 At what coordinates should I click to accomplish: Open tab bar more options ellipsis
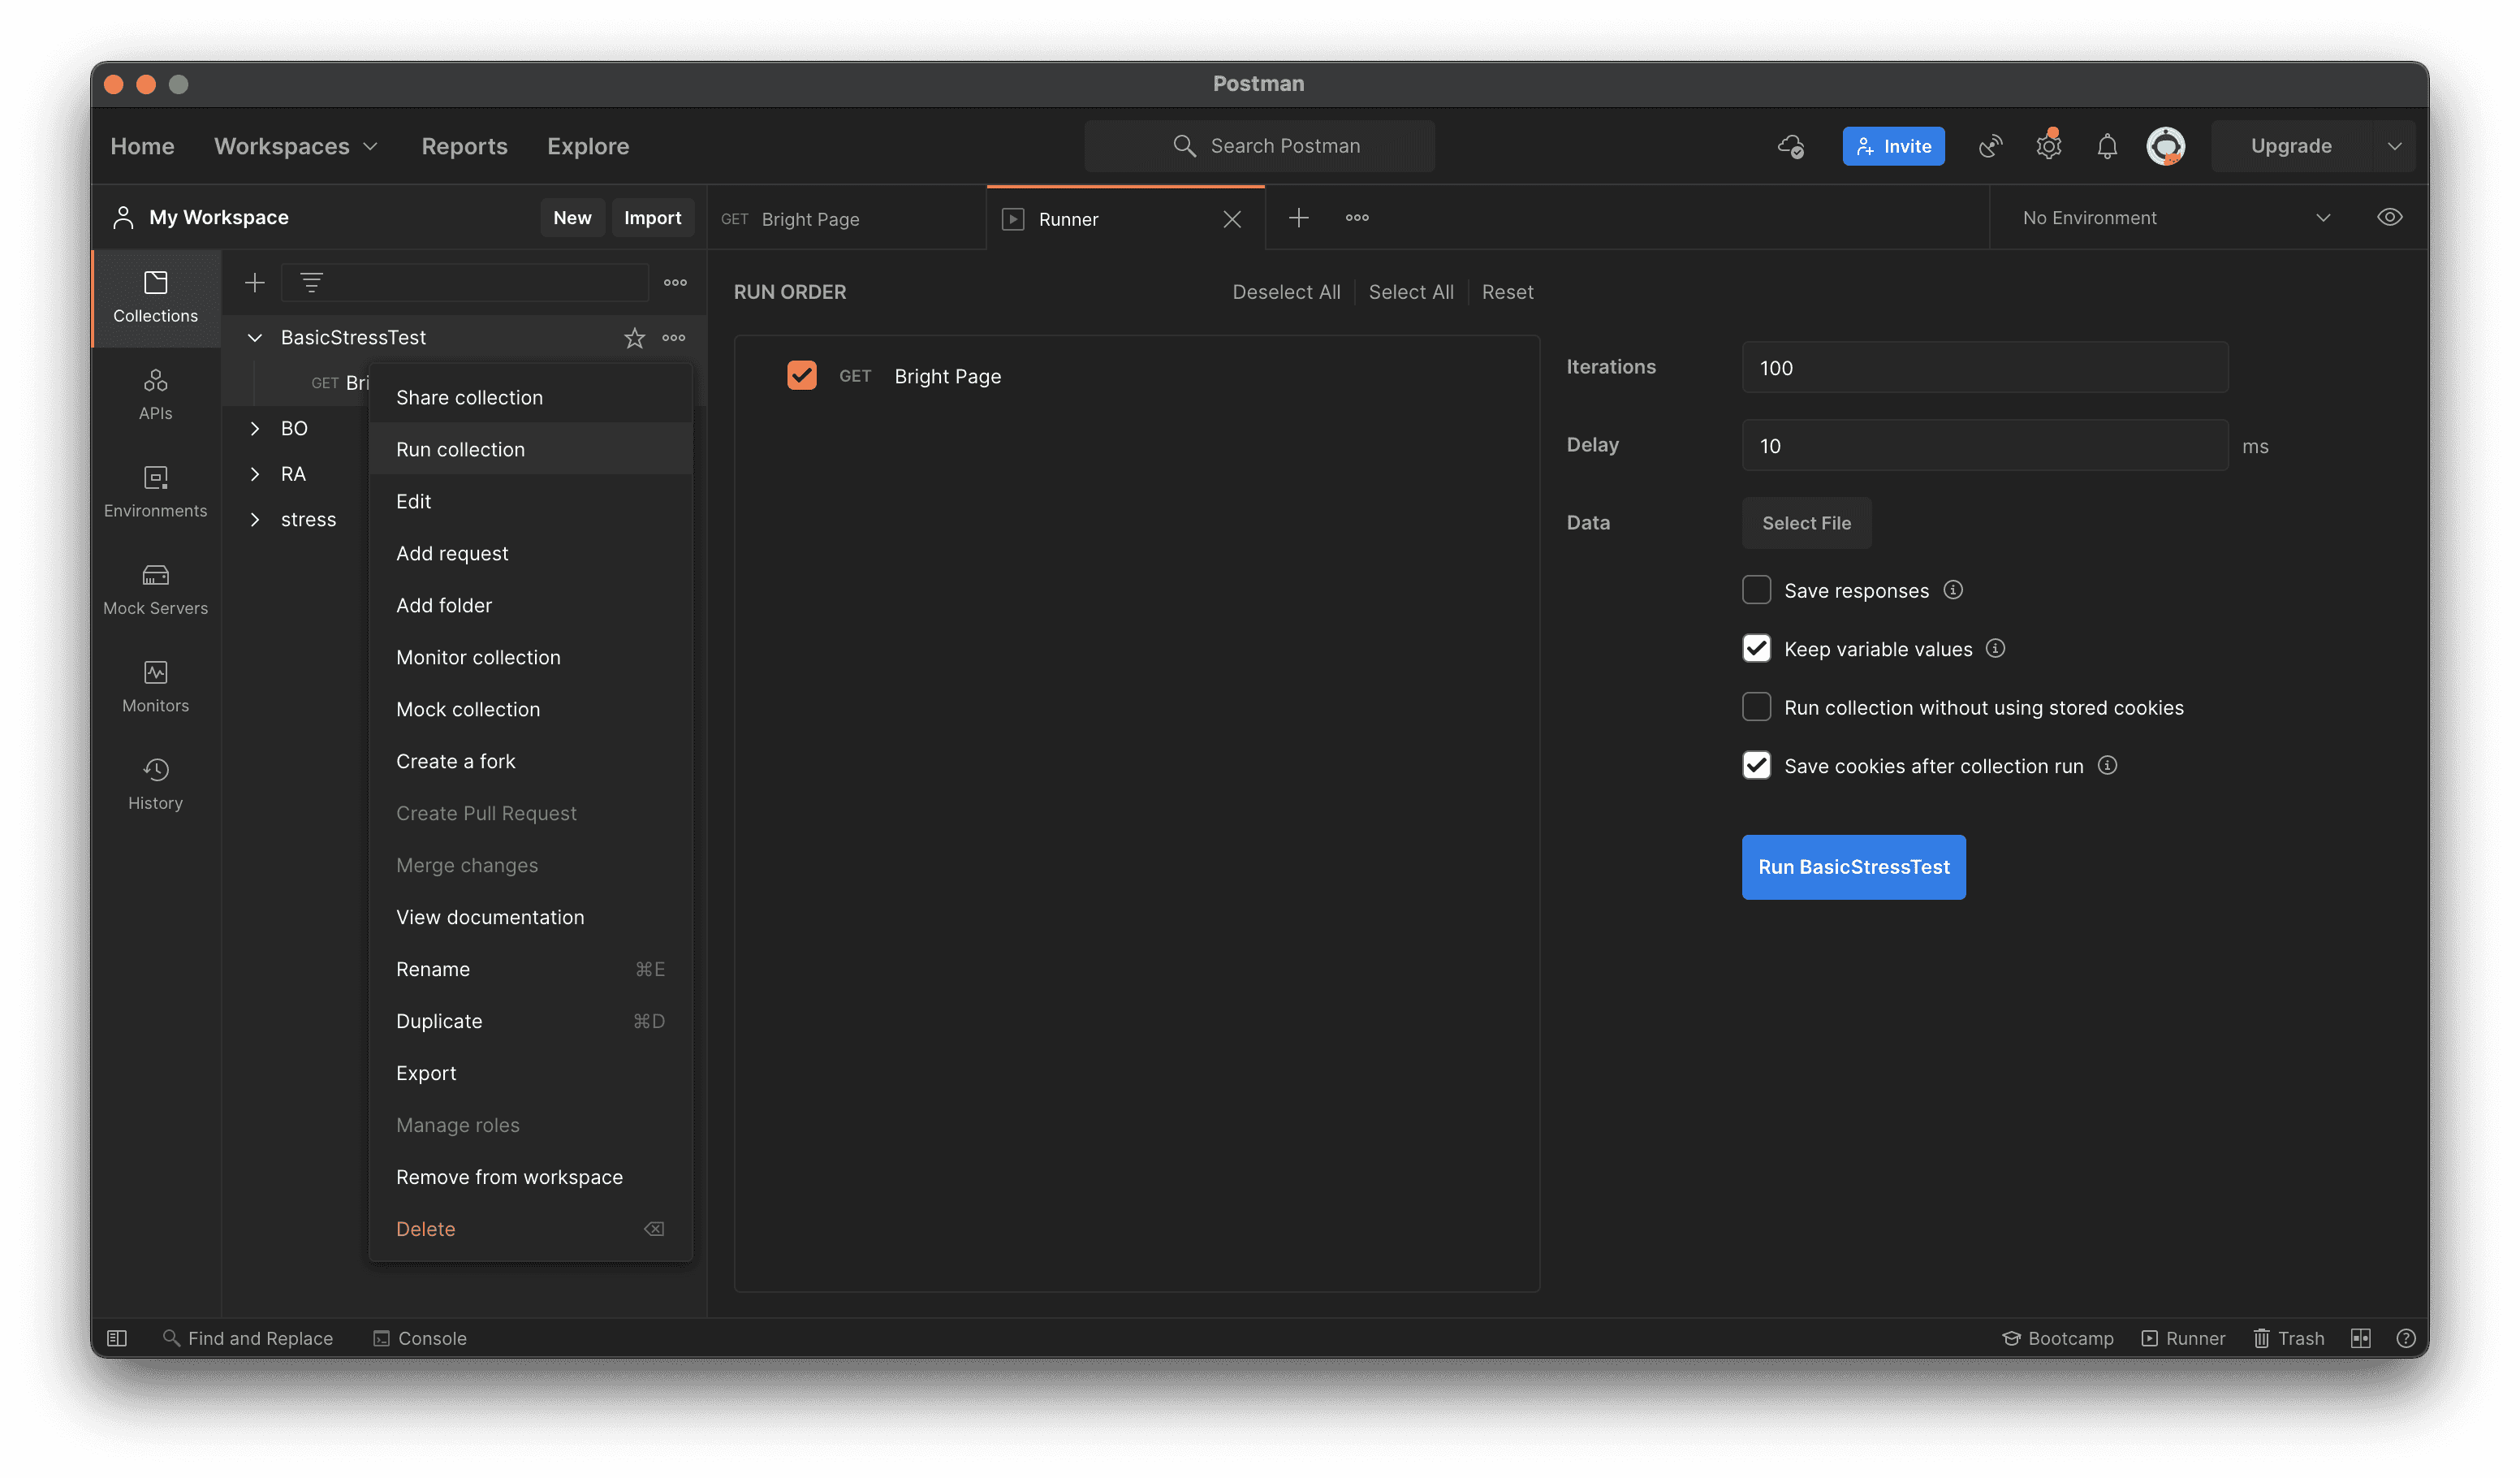click(1357, 217)
